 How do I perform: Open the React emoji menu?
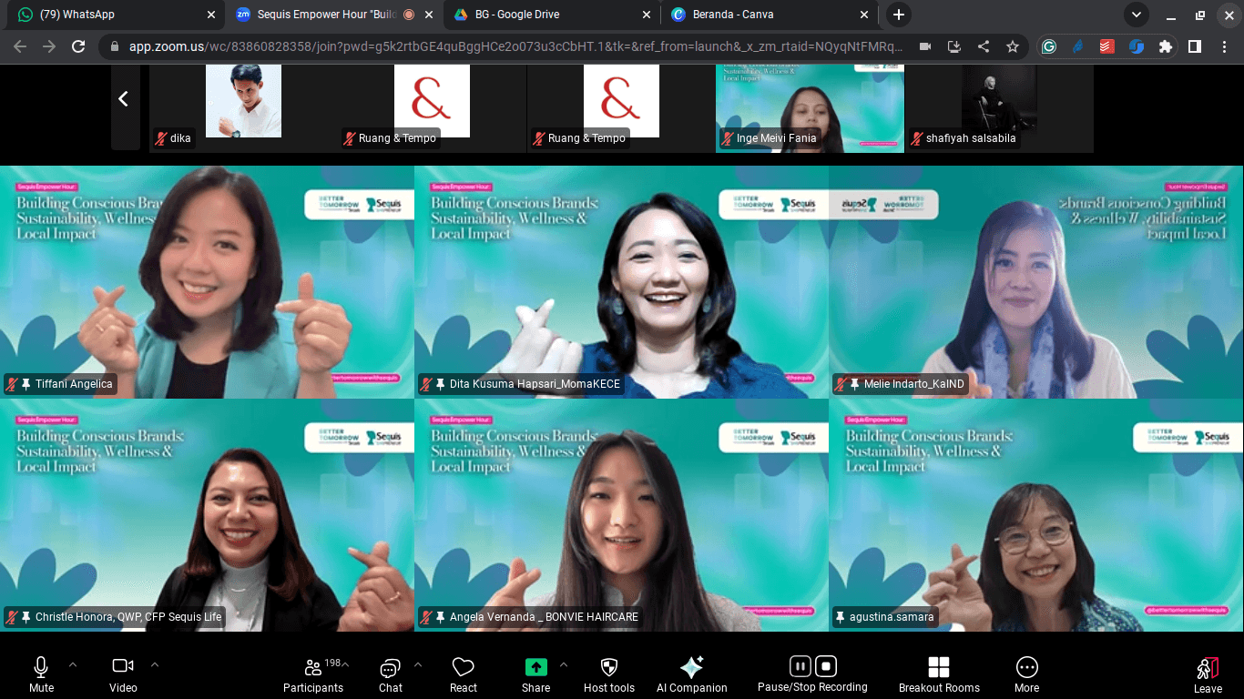[x=463, y=674]
